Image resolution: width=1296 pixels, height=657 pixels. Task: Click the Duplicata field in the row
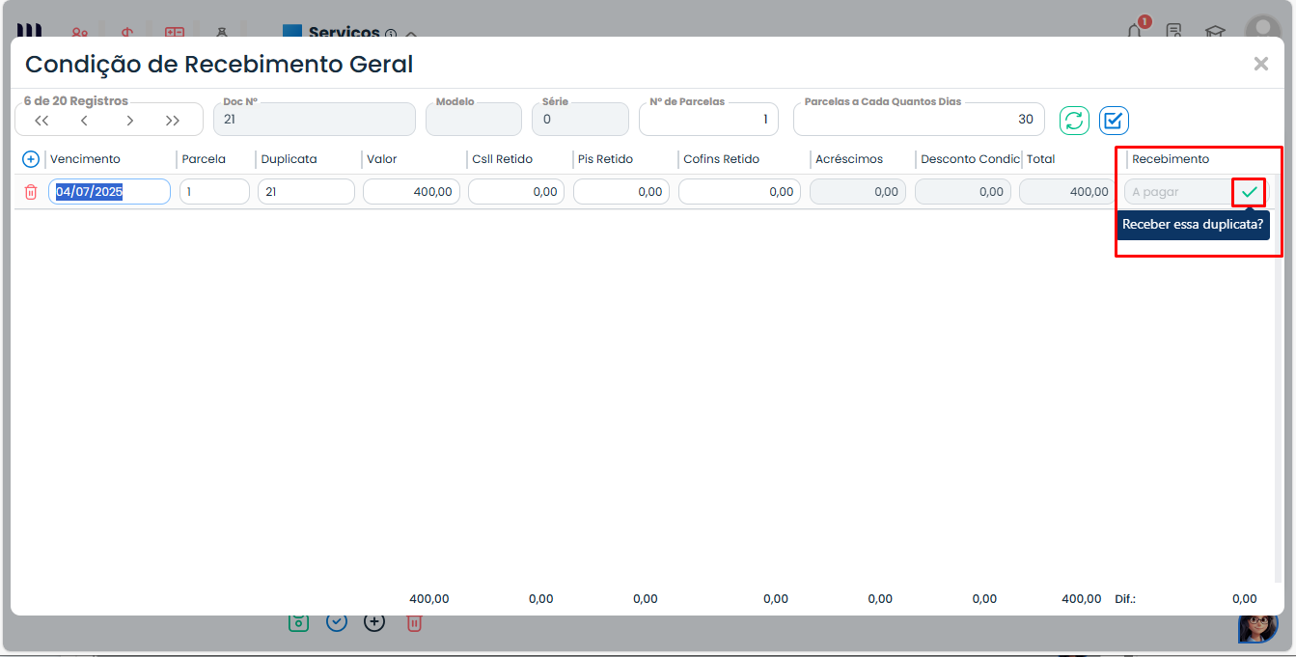click(306, 192)
